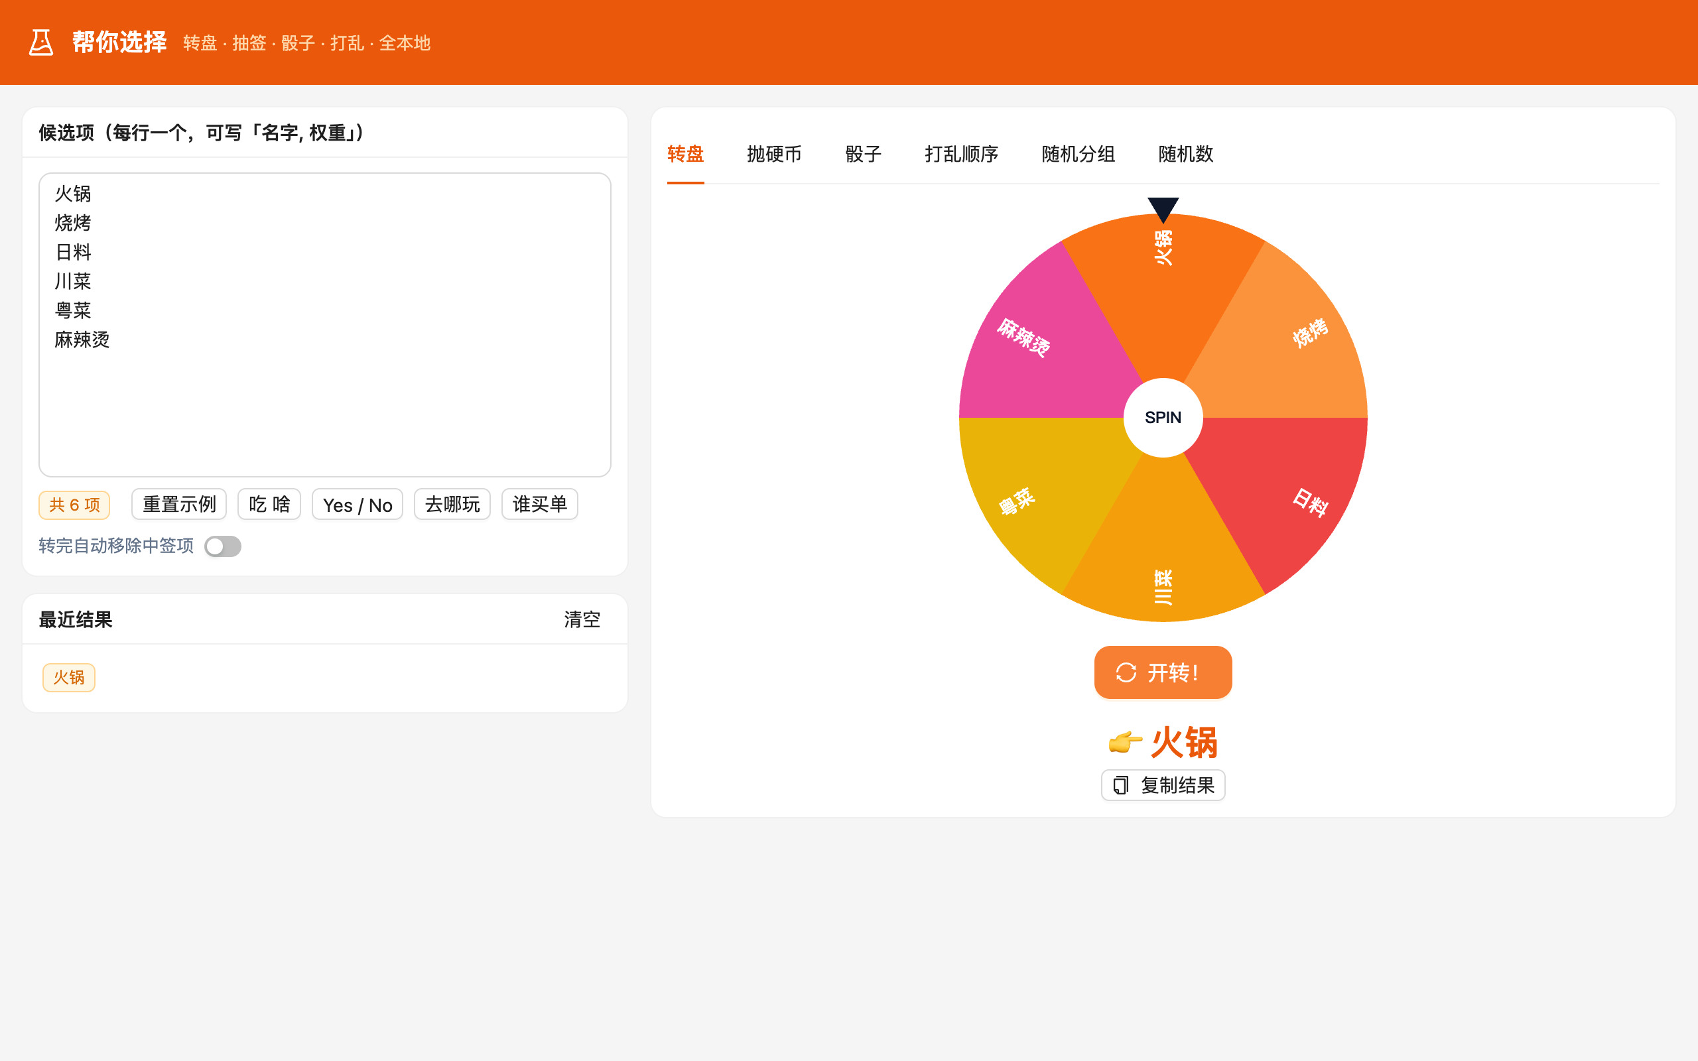1698x1061 pixels.
Task: Click the 帮你选择 title text
Action: tap(119, 42)
